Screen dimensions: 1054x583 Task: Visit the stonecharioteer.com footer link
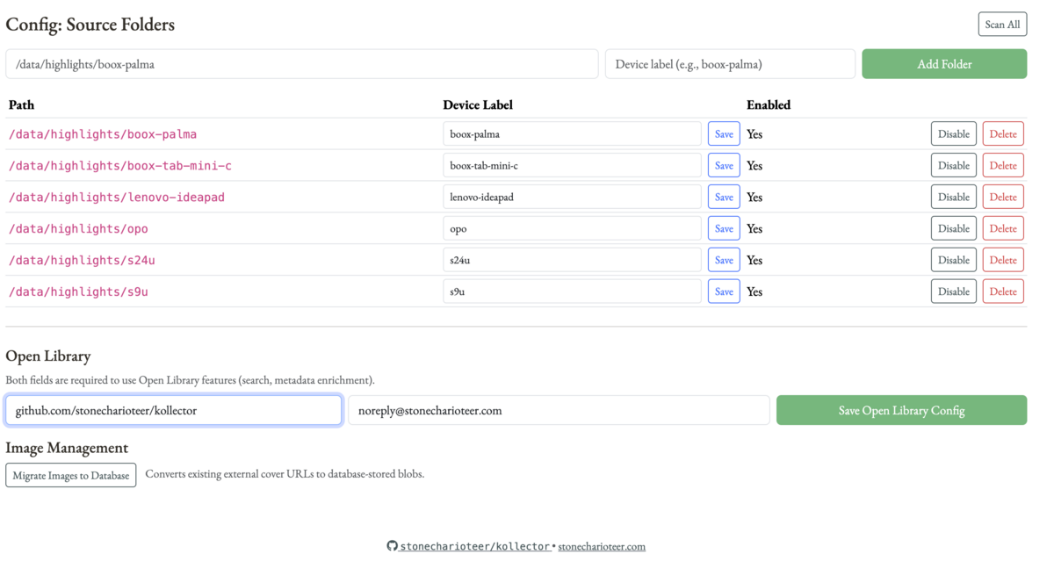coord(602,545)
